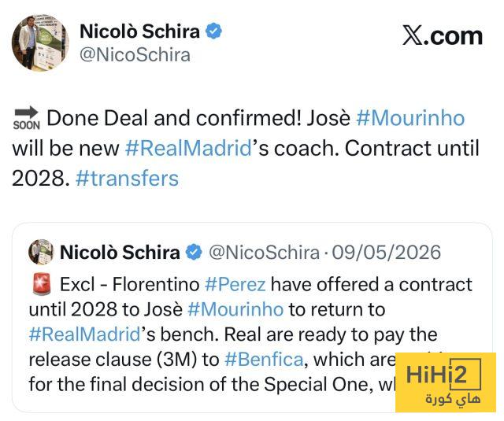The image size is (504, 421).
Task: Click the X.com logo
Action: click(x=443, y=36)
